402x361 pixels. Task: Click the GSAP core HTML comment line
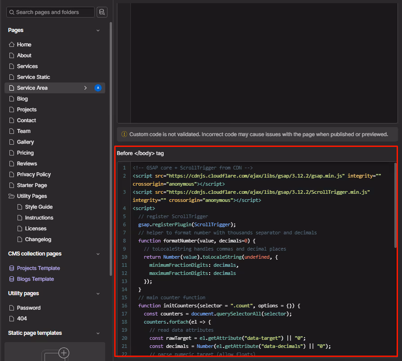pyautogui.click(x=193, y=168)
